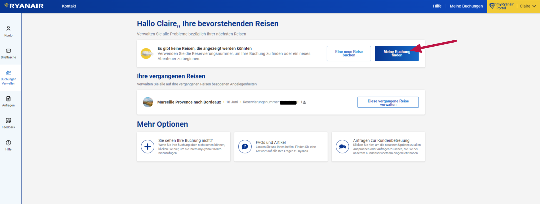Viewport: 540px width, 204px height.
Task: Click the Ryanair logo
Action: coord(24,6)
